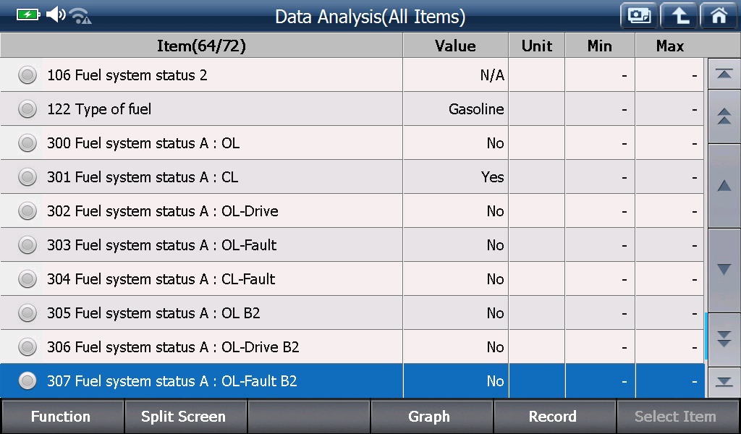This screenshot has height=434, width=741.
Task: Jump to the bottom of the list
Action: click(724, 382)
